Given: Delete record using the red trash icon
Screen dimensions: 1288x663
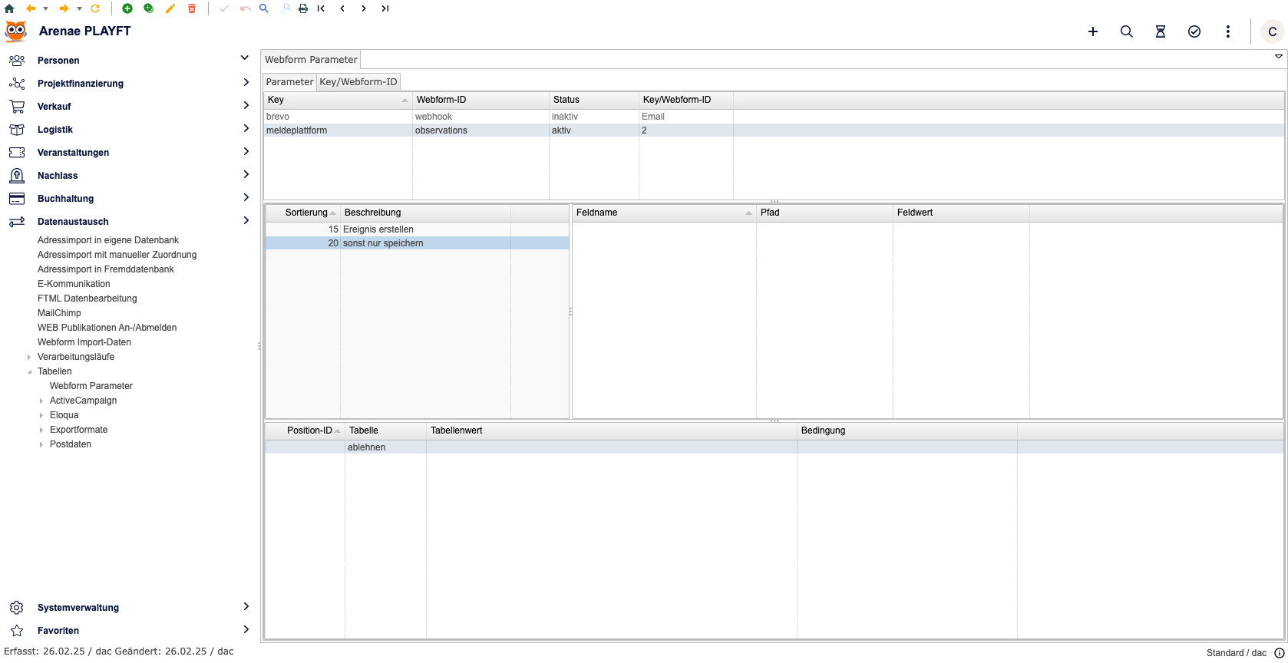Looking at the screenshot, I should (x=192, y=8).
